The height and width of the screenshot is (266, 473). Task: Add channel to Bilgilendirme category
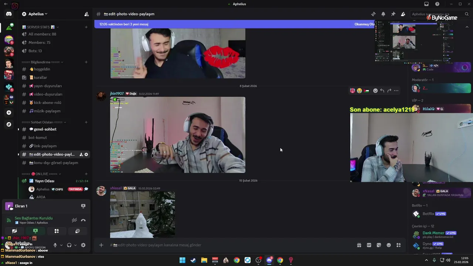[x=86, y=62]
